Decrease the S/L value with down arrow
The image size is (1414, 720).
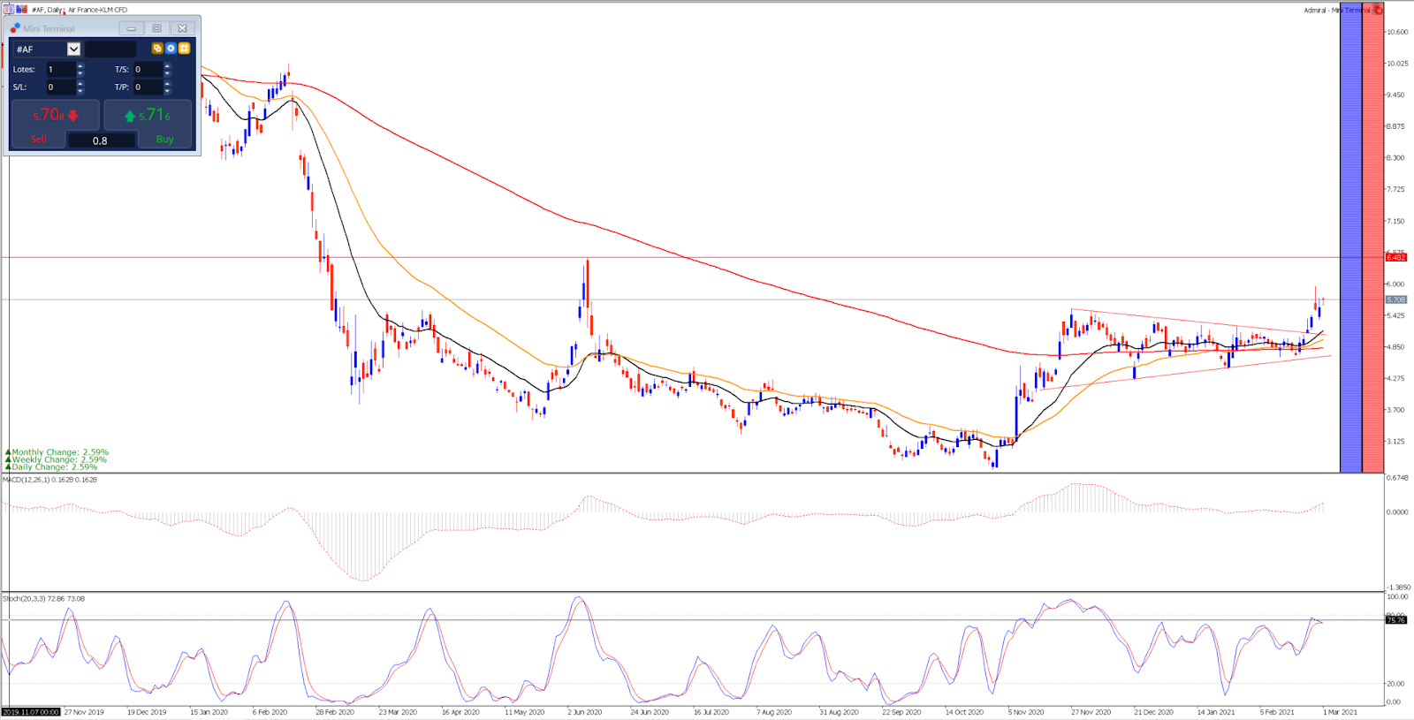[x=80, y=91]
